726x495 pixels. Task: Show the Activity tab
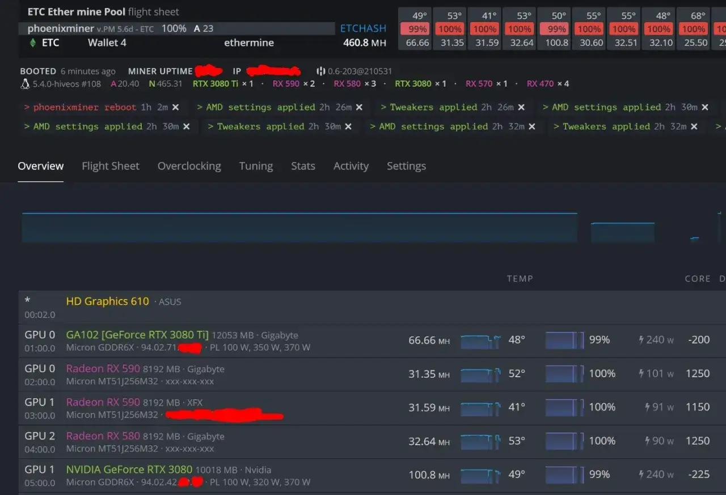[351, 166]
